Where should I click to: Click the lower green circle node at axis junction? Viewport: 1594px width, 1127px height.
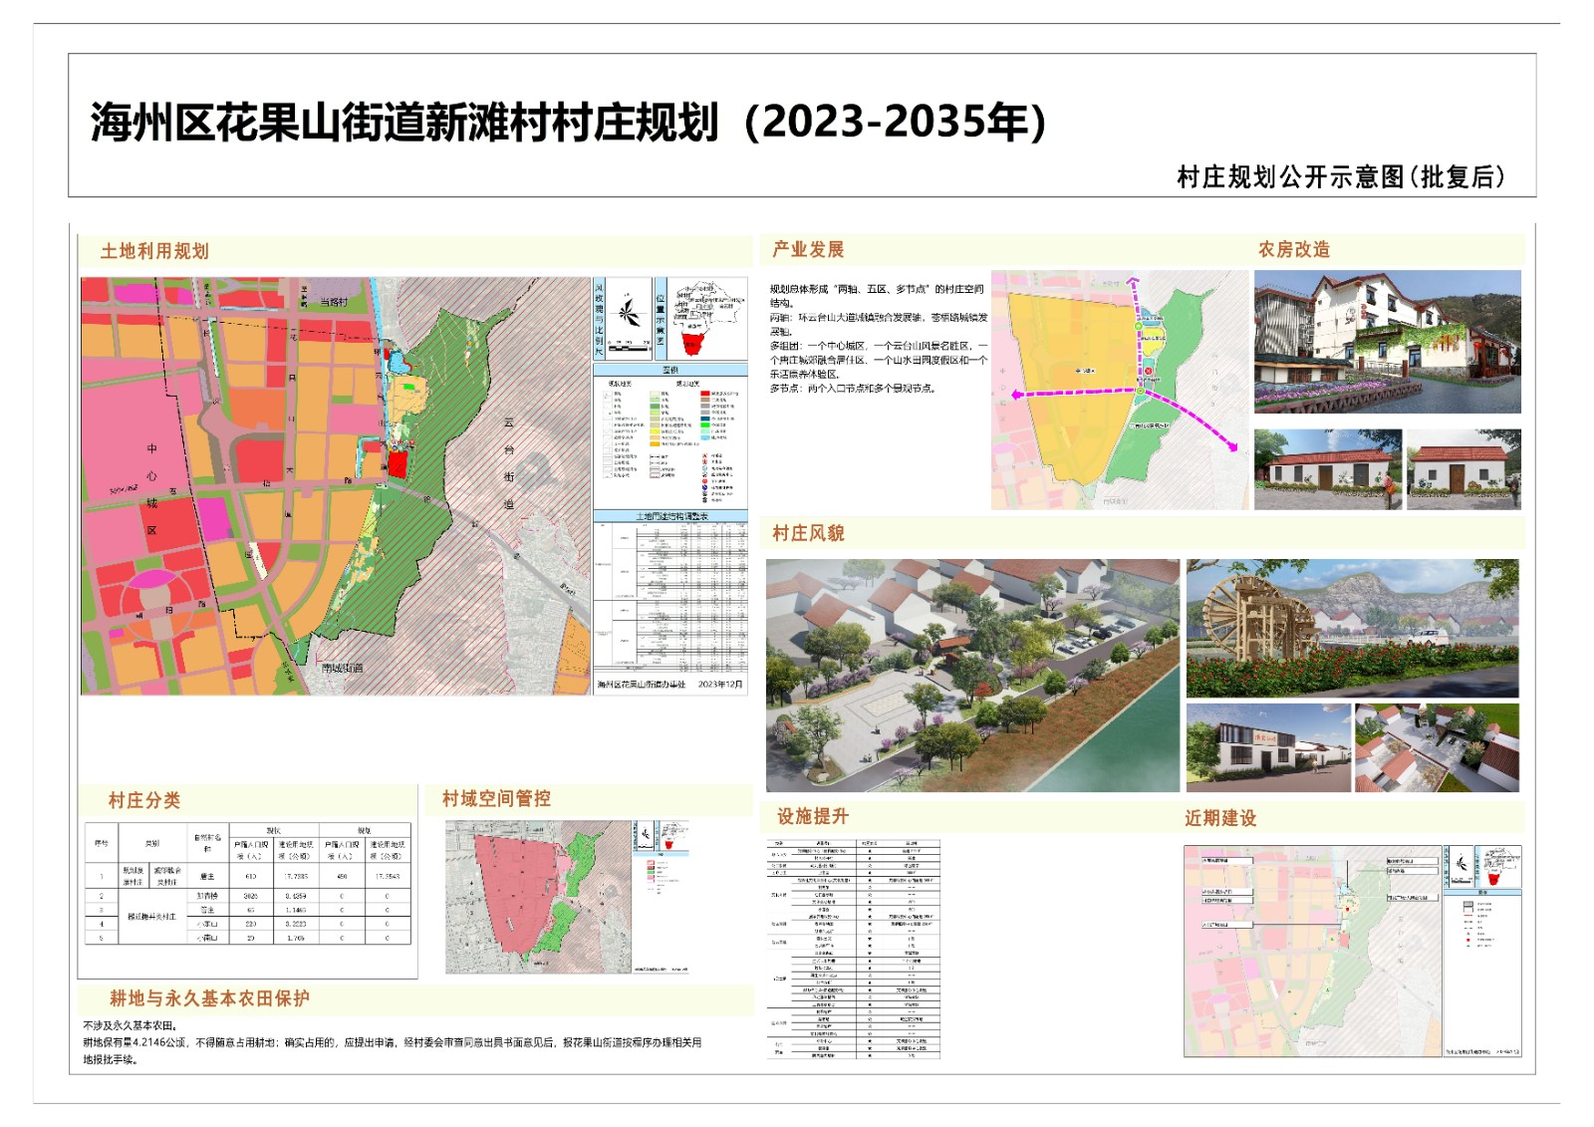point(1141,392)
